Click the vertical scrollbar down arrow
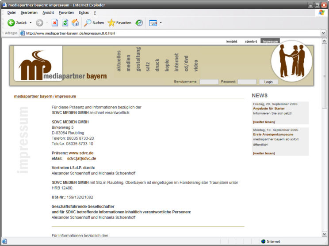This screenshot has height=246, width=329. click(x=324, y=234)
